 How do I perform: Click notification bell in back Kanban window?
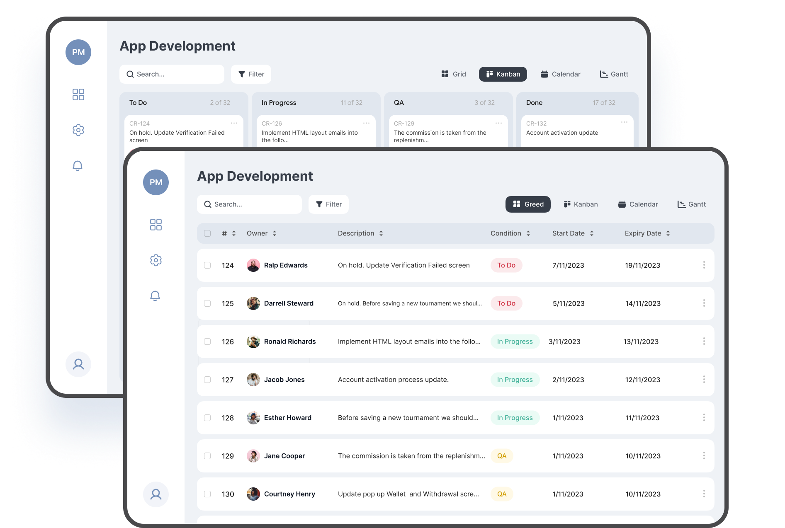78,165
